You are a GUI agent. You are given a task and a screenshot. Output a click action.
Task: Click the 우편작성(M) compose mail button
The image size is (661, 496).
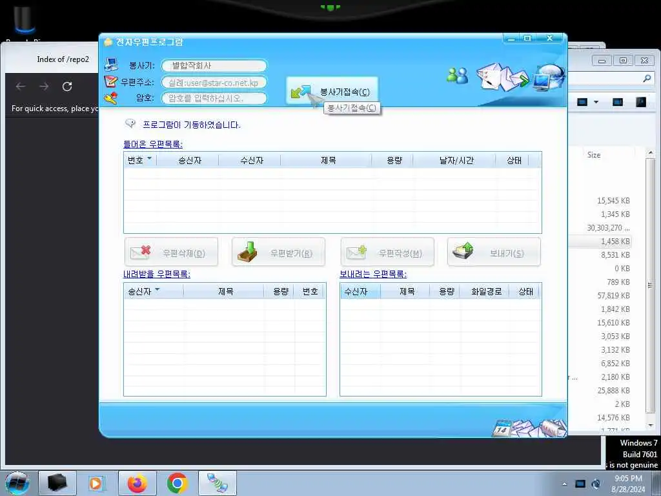click(x=387, y=253)
